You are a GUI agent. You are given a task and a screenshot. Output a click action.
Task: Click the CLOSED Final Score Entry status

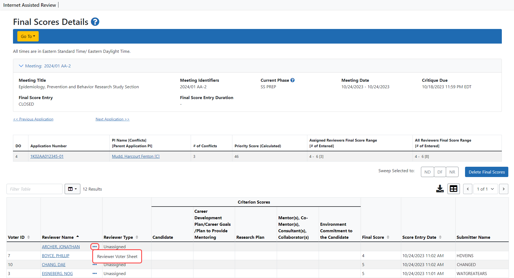pyautogui.click(x=26, y=104)
